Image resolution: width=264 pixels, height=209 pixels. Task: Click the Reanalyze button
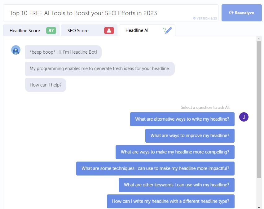pyautogui.click(x=241, y=13)
